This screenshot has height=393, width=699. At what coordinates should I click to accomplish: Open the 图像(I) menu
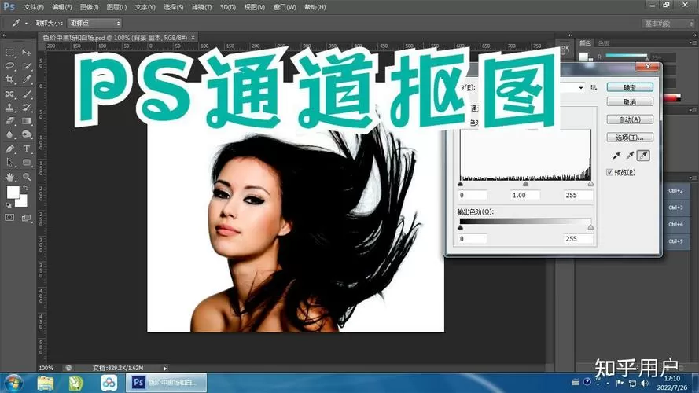coord(89,7)
